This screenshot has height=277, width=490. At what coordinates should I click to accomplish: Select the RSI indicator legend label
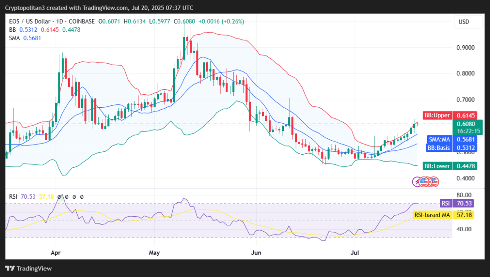pyautogui.click(x=13, y=197)
